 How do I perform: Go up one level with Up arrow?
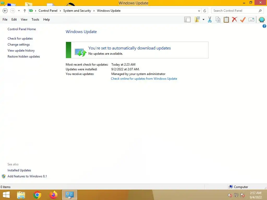(25, 11)
